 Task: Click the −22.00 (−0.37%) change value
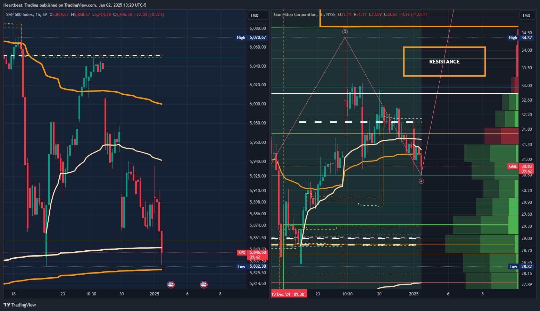149,15
